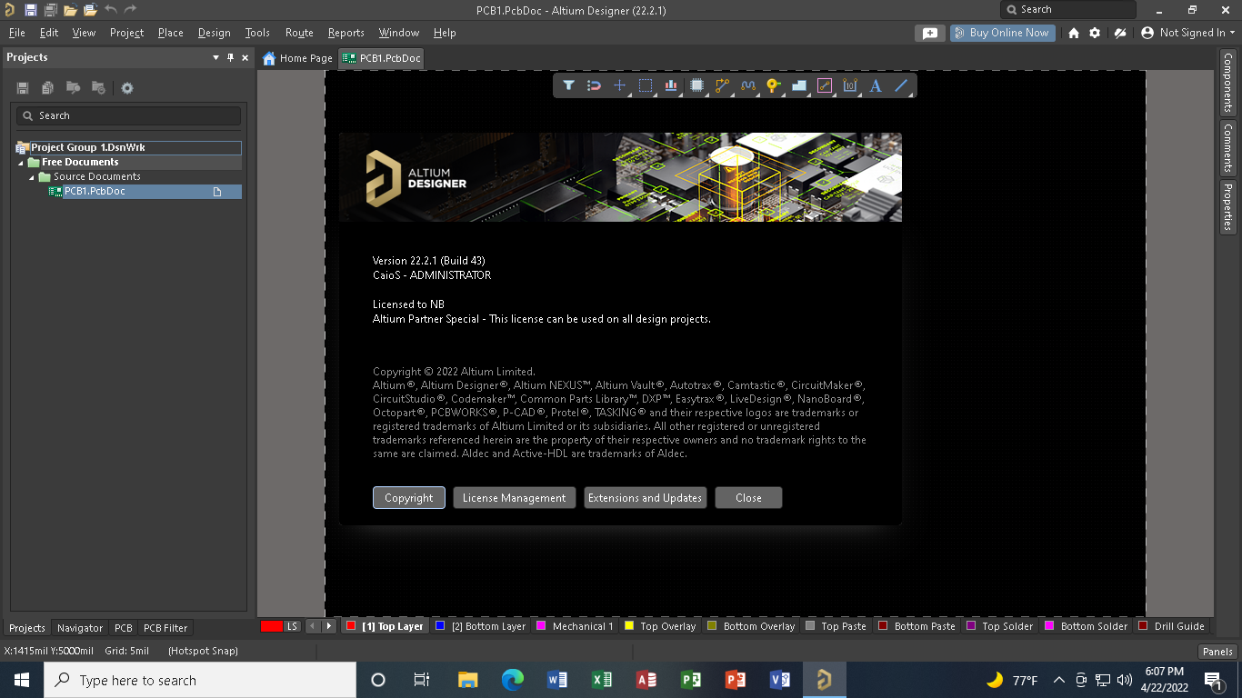Click the Undo arrow icon

[110, 10]
